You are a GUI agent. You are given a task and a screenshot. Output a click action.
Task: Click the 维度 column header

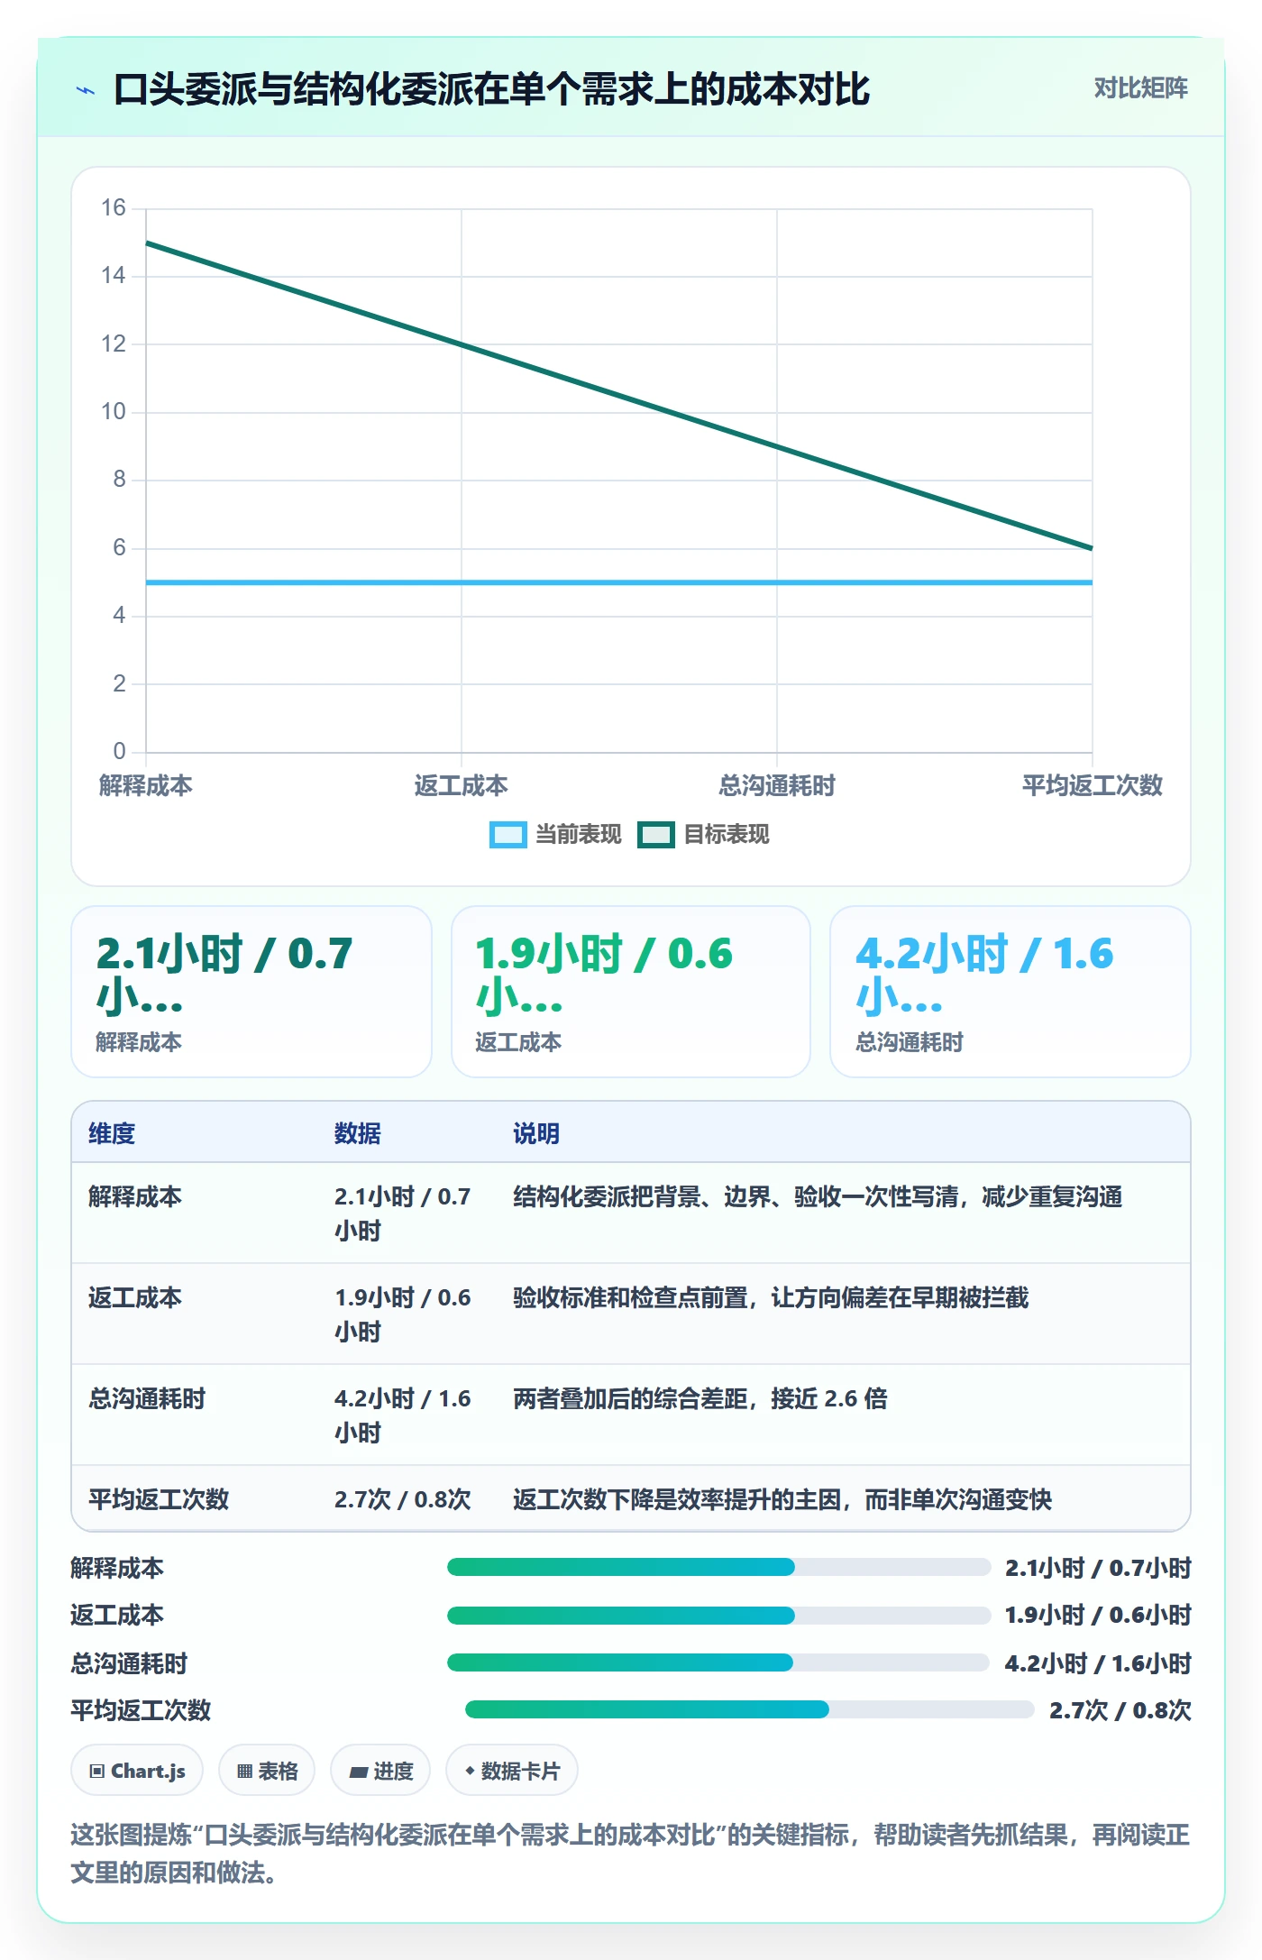coord(112,1133)
